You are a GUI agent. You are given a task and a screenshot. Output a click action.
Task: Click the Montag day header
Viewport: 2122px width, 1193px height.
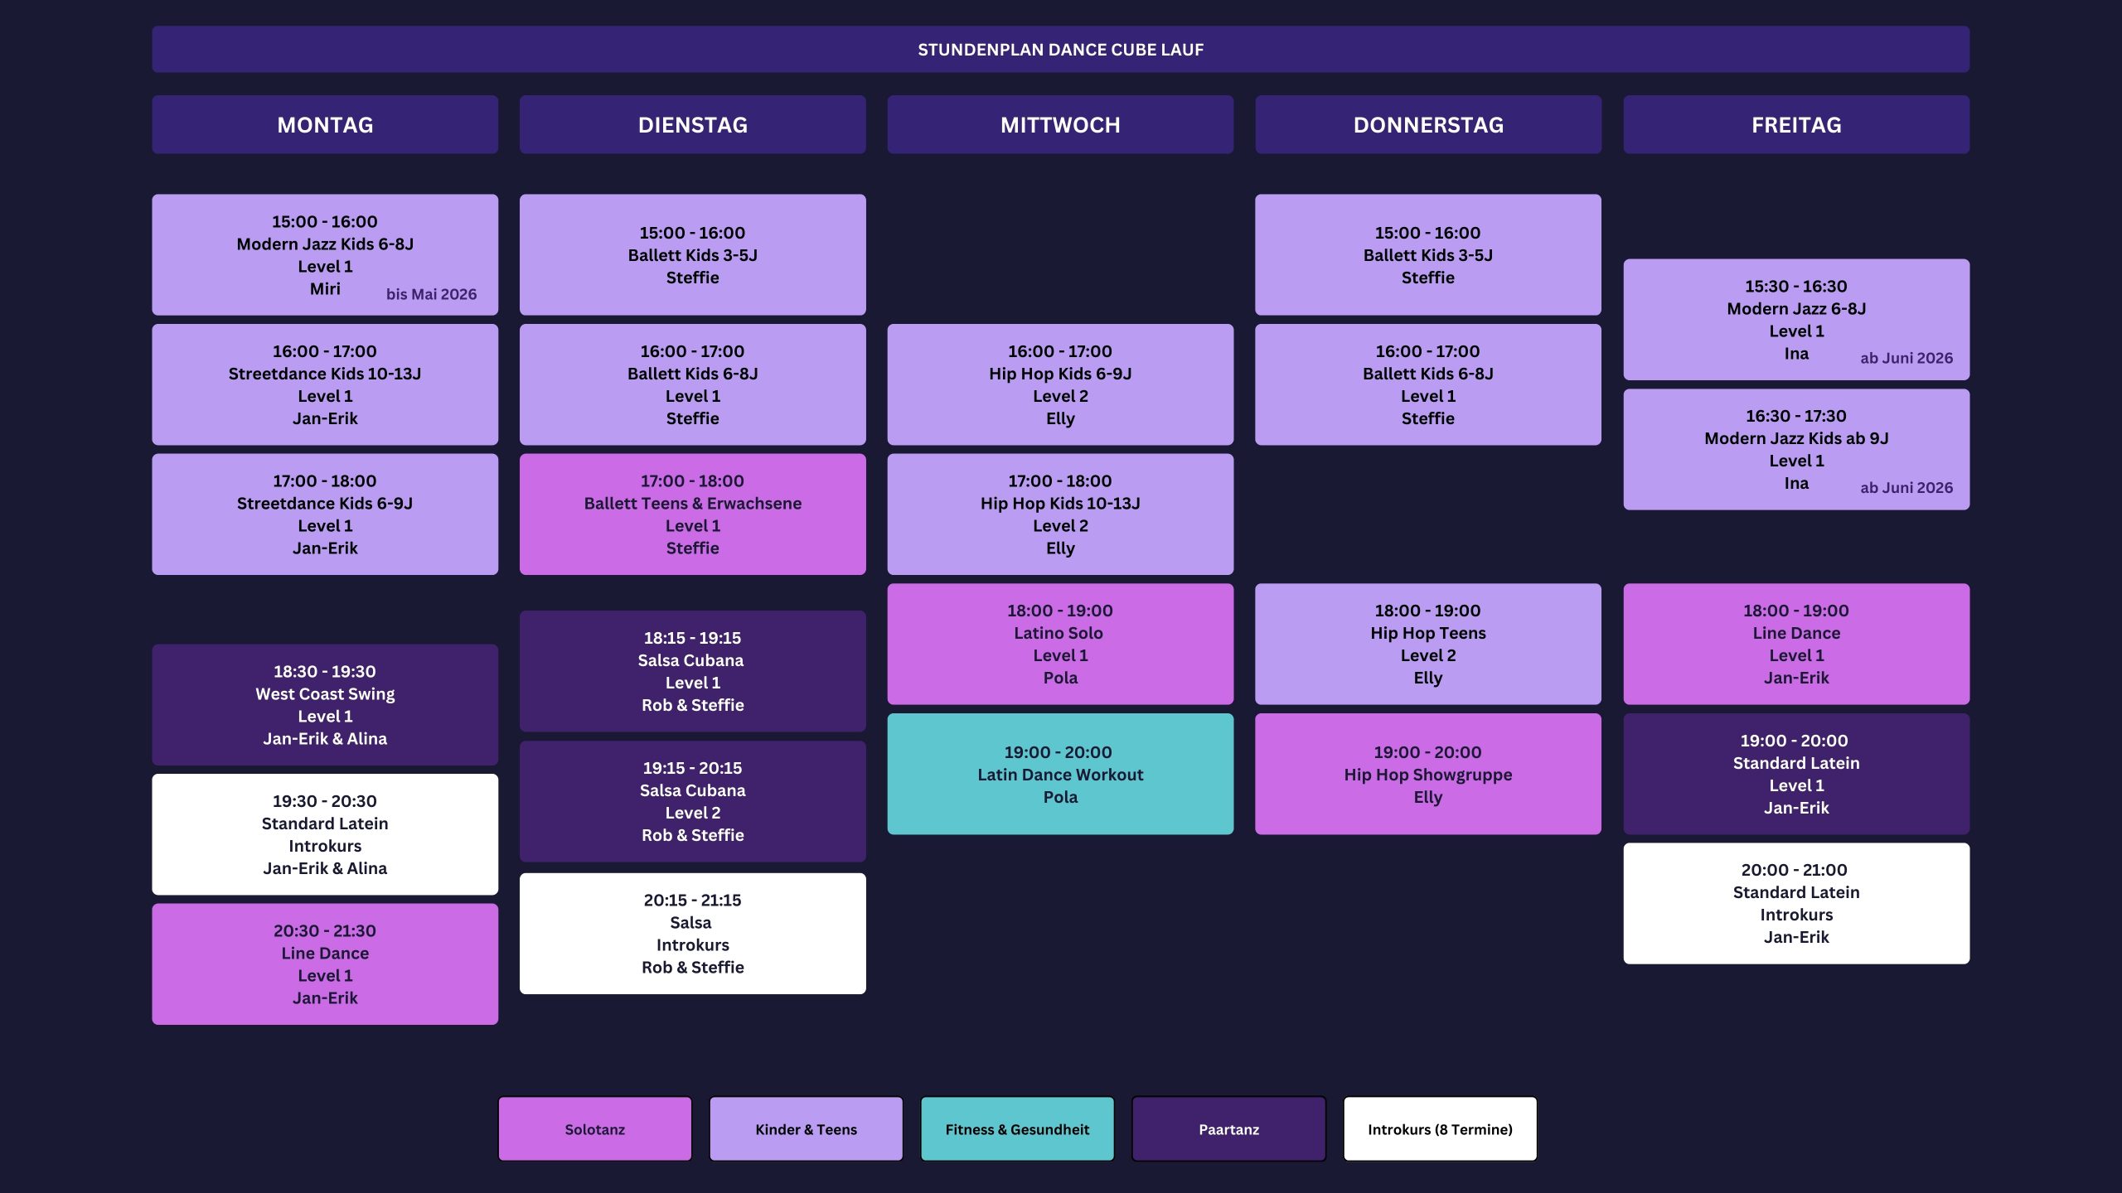click(x=325, y=124)
